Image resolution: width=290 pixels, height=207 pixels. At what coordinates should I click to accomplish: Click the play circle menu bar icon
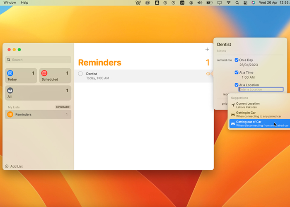coord(173,3)
